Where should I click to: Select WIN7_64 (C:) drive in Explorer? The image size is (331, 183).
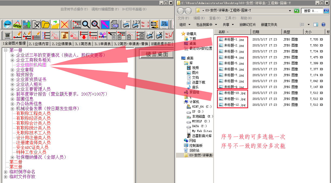(199, 107)
